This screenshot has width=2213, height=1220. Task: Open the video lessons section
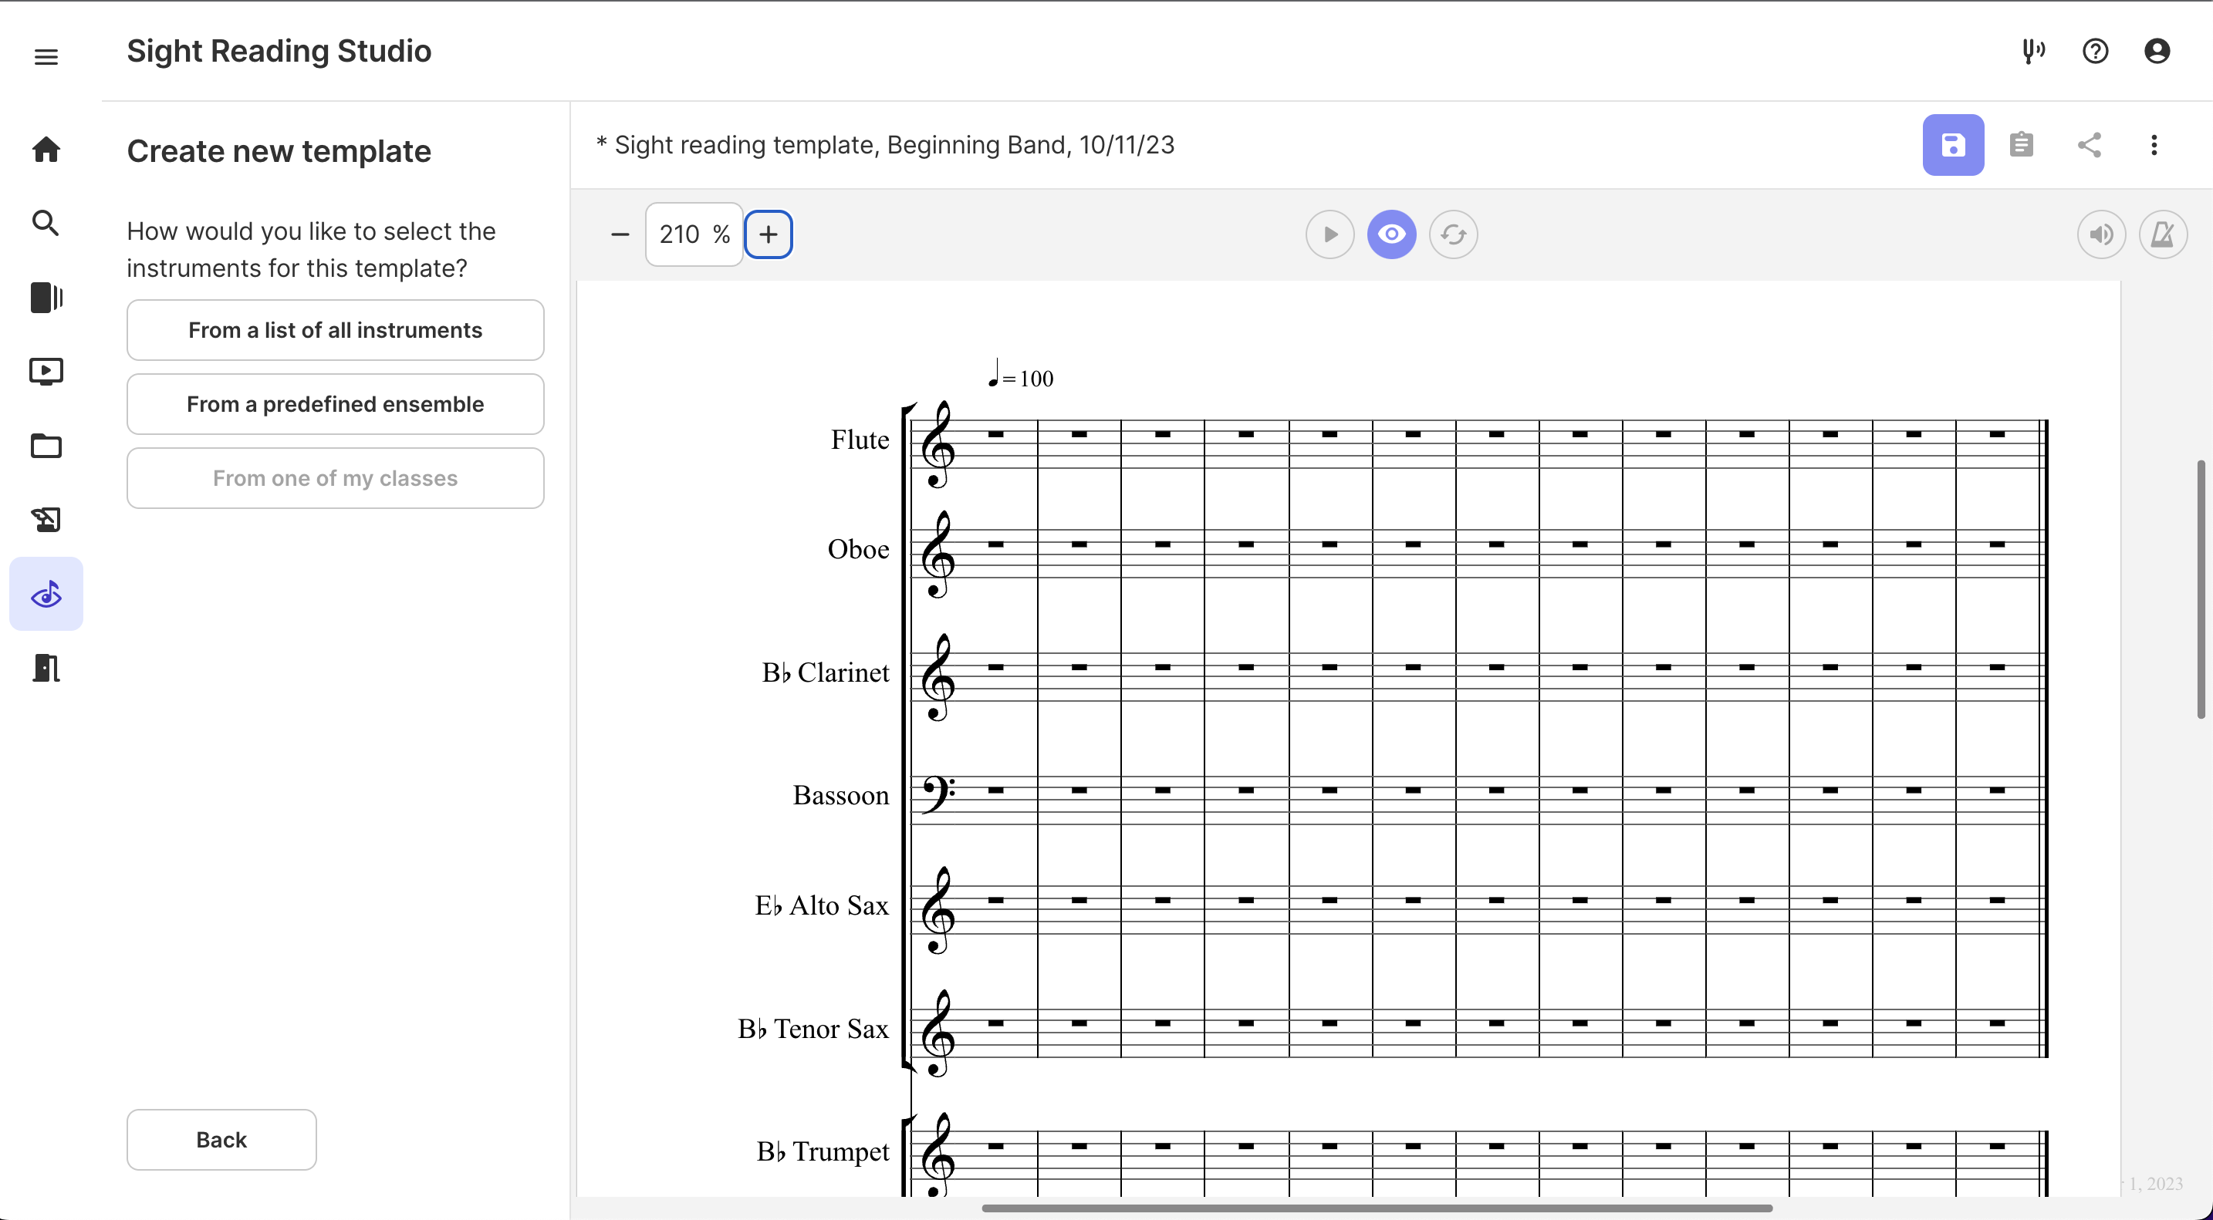click(46, 371)
